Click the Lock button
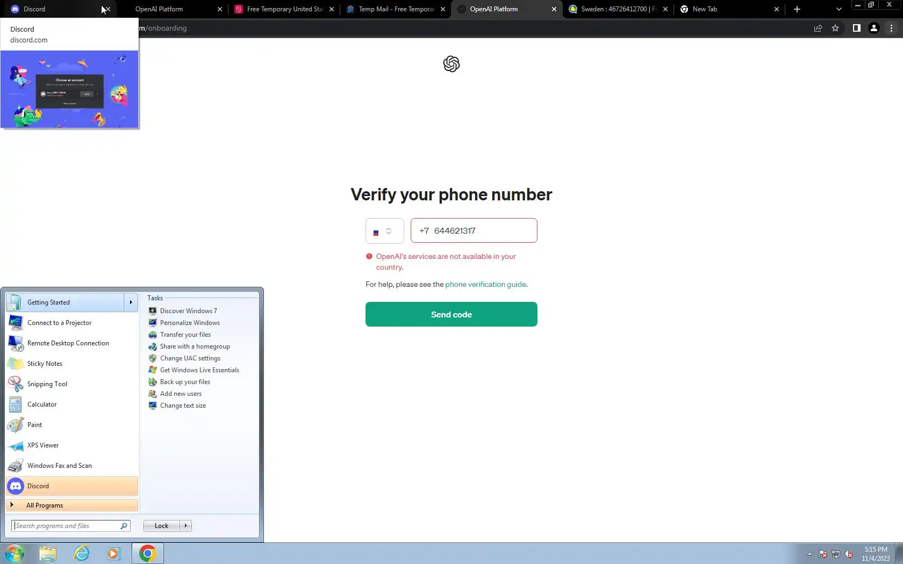The image size is (903, 564). [161, 526]
